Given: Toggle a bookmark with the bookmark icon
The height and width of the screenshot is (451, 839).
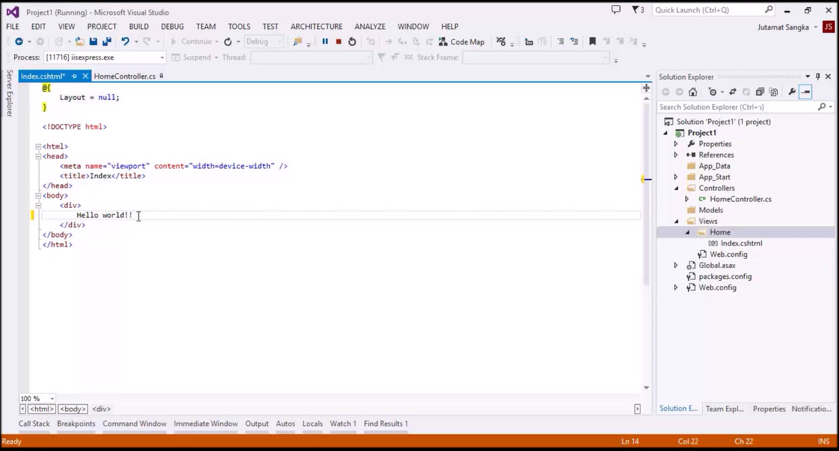Looking at the screenshot, I should pos(592,41).
